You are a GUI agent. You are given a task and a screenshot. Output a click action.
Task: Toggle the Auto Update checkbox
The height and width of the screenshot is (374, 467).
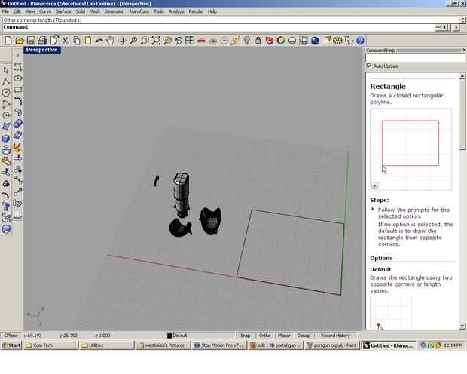pos(369,66)
